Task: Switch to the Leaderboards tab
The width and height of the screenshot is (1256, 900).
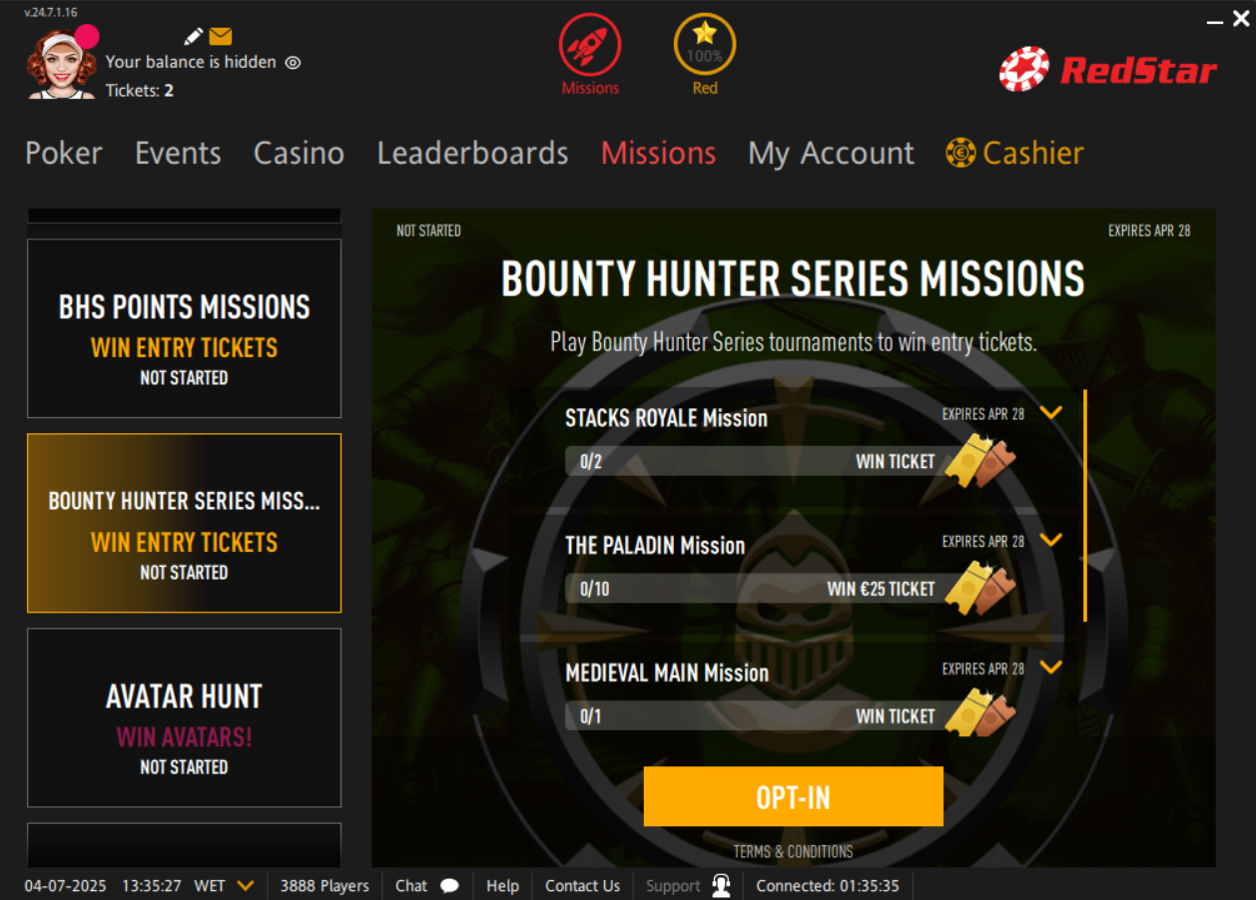Action: click(472, 153)
